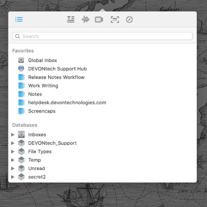This screenshot has width=207, height=207.
Task: Pick helpdesk.devontechnologies.com favorite
Action: pos(67,102)
